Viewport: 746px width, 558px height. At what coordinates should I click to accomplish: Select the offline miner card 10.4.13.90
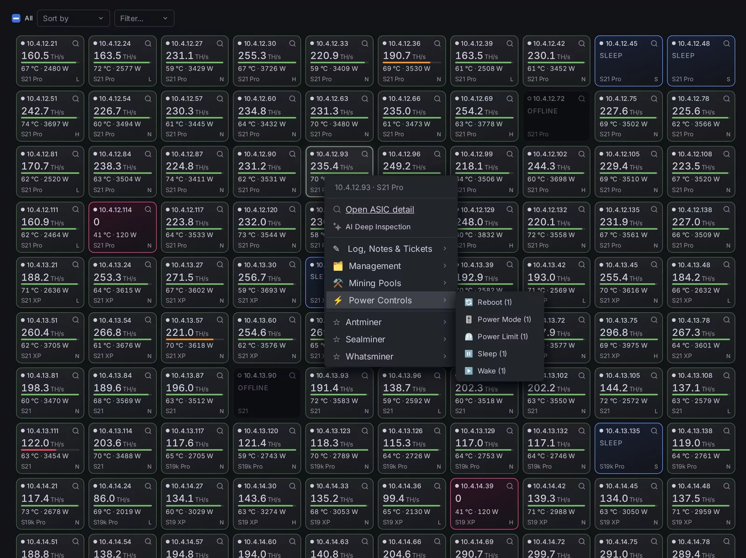tap(267, 393)
